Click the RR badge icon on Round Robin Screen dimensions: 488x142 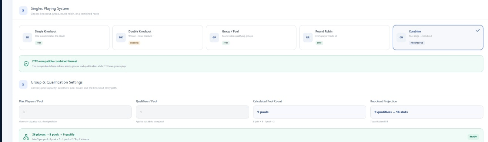308,38
